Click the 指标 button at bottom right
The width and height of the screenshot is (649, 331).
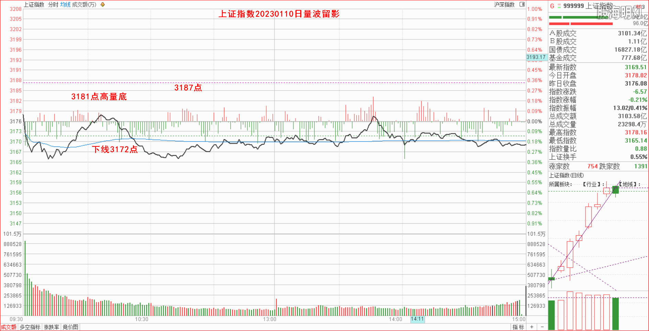pyautogui.click(x=518, y=327)
